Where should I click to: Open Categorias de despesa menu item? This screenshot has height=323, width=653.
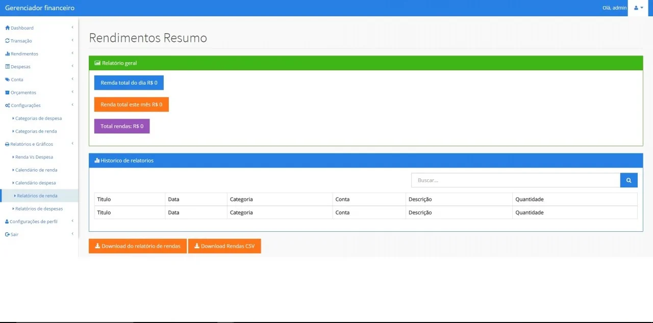(x=38, y=118)
